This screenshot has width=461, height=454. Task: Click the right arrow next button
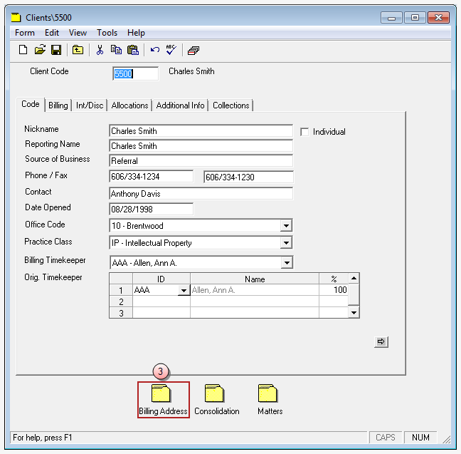click(381, 342)
